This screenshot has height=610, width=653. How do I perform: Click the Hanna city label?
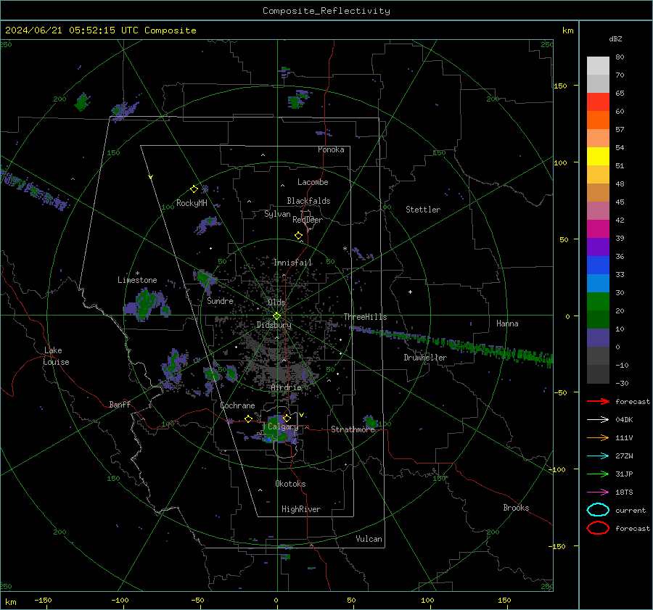coord(507,323)
